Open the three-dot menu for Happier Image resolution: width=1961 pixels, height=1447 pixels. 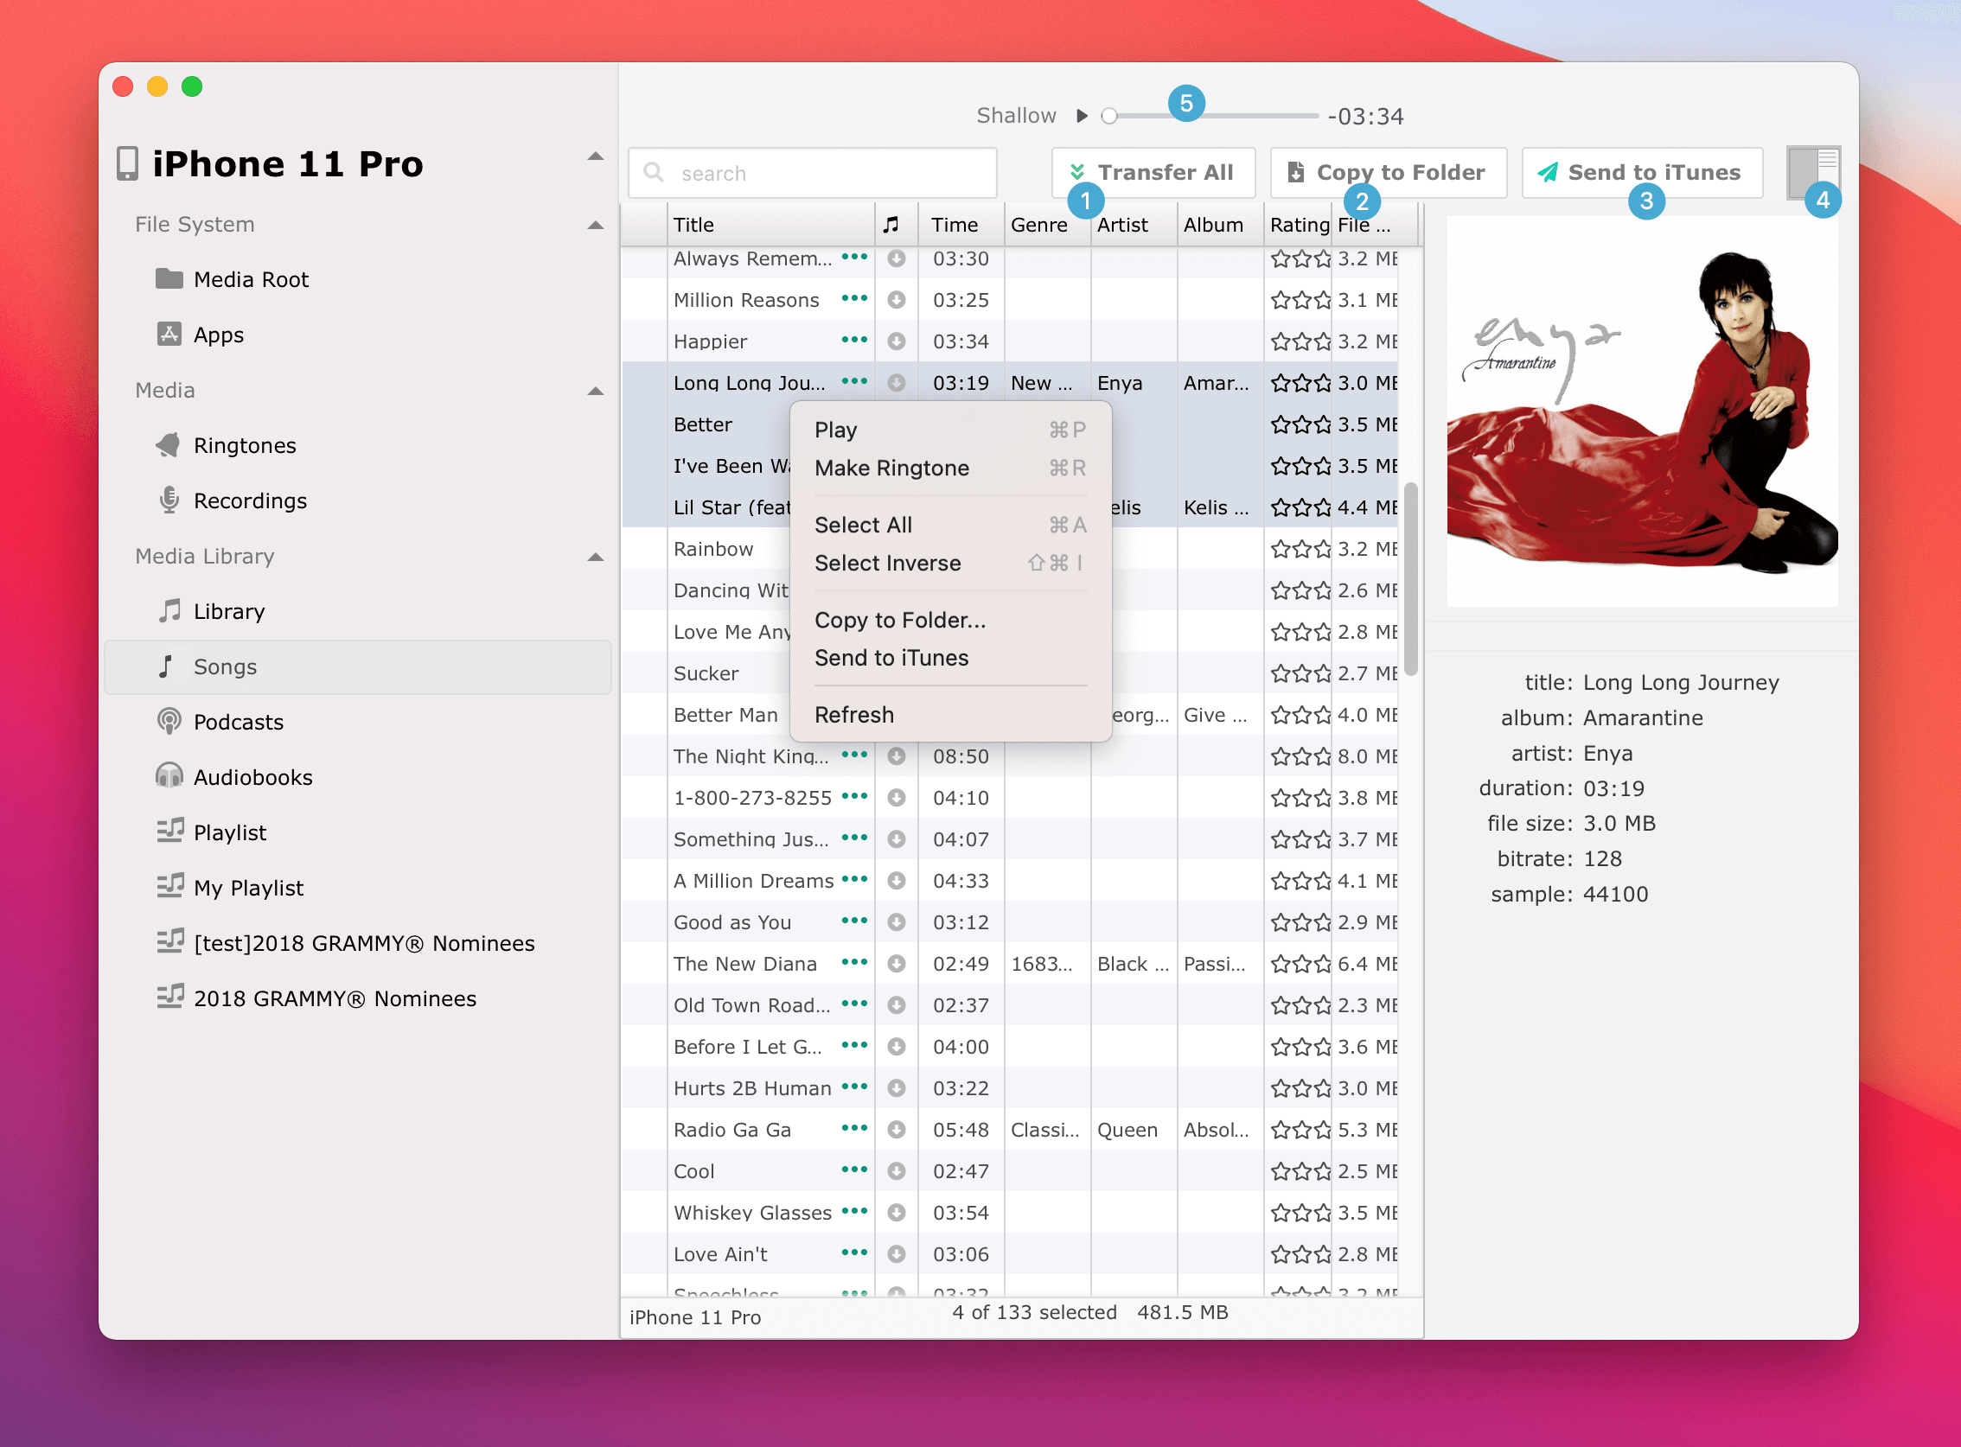(854, 340)
